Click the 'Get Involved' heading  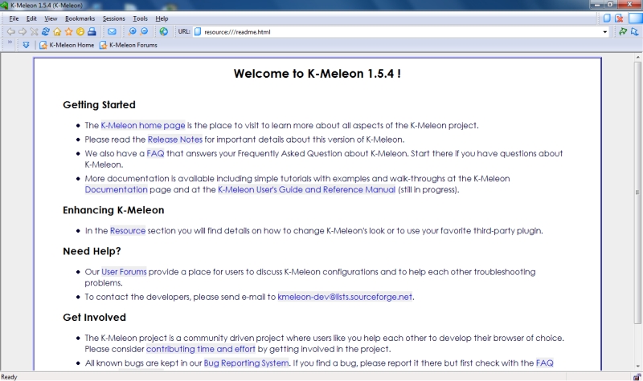pos(94,317)
